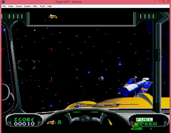
Task: Open the Help menu
Action: [x=49, y=6]
